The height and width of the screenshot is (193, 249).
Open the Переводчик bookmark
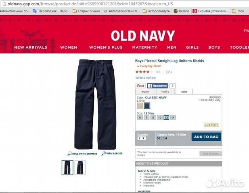coord(51,11)
